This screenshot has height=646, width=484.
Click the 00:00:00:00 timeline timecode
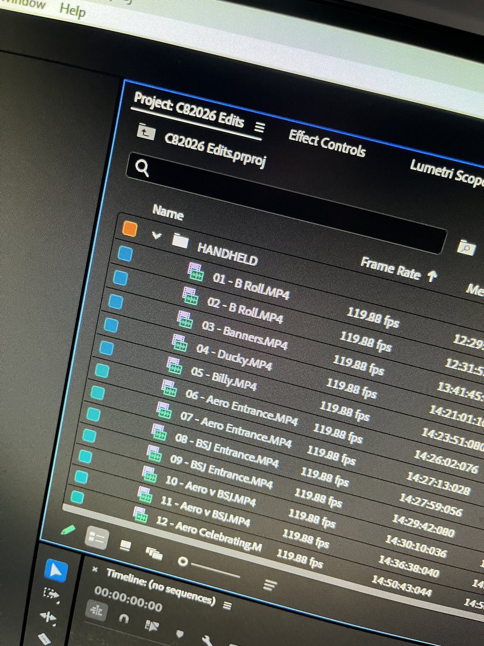click(x=128, y=599)
